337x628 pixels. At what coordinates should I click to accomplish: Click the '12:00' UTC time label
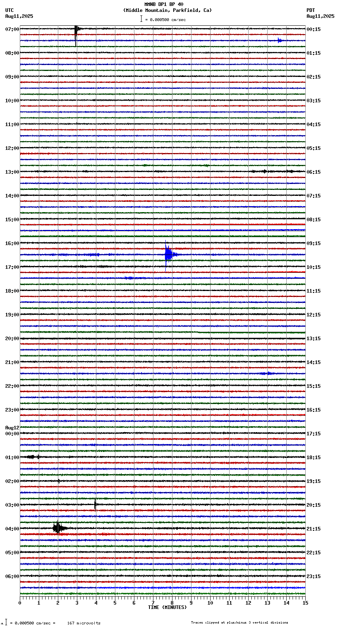tap(12, 148)
